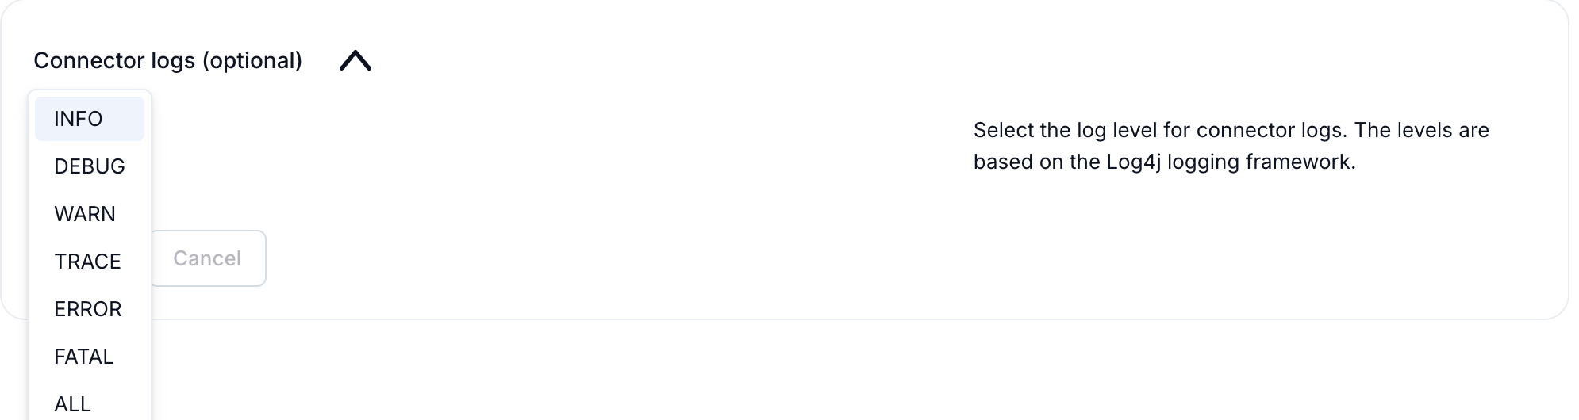The width and height of the screenshot is (1579, 420).
Task: Pick TRACE in the dropdown list
Action: [x=89, y=262]
